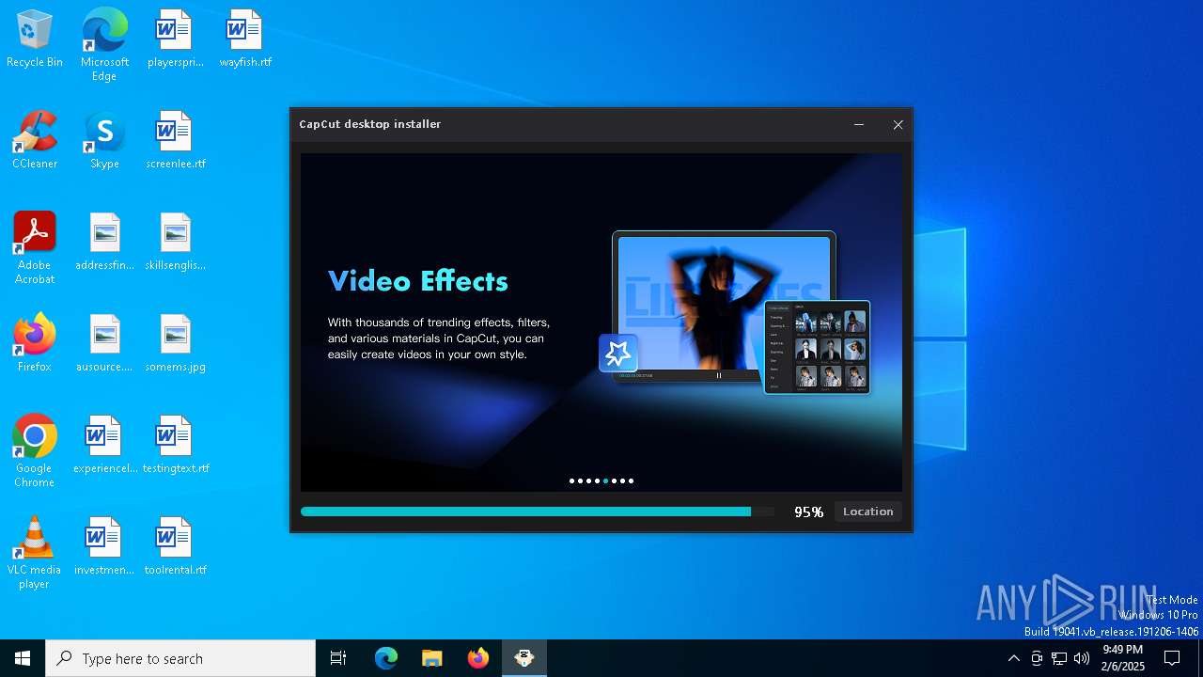The width and height of the screenshot is (1203, 677).
Task: Select the last slide indicator dot
Action: point(631,480)
